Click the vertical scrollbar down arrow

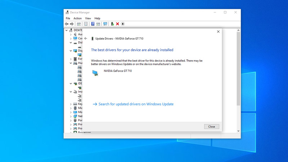point(238,131)
